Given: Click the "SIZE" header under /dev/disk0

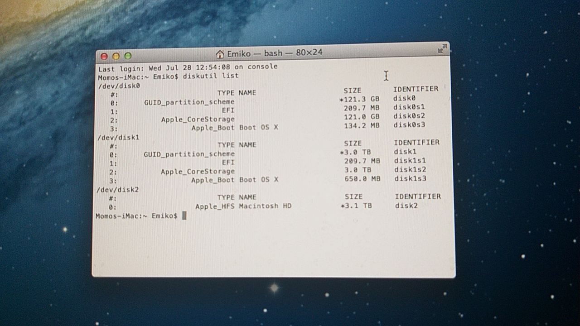Looking at the screenshot, I should pos(353,91).
